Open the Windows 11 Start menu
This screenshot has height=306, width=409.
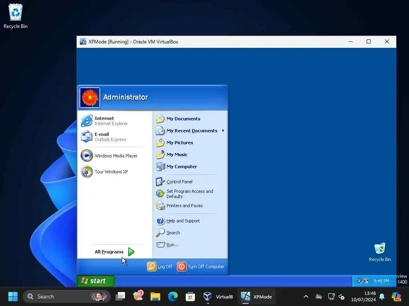(x=13, y=296)
